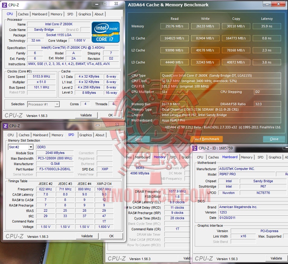Open Memory tab in SPD CPU-Z window
Screen dimensions: 288x264
[57, 135]
